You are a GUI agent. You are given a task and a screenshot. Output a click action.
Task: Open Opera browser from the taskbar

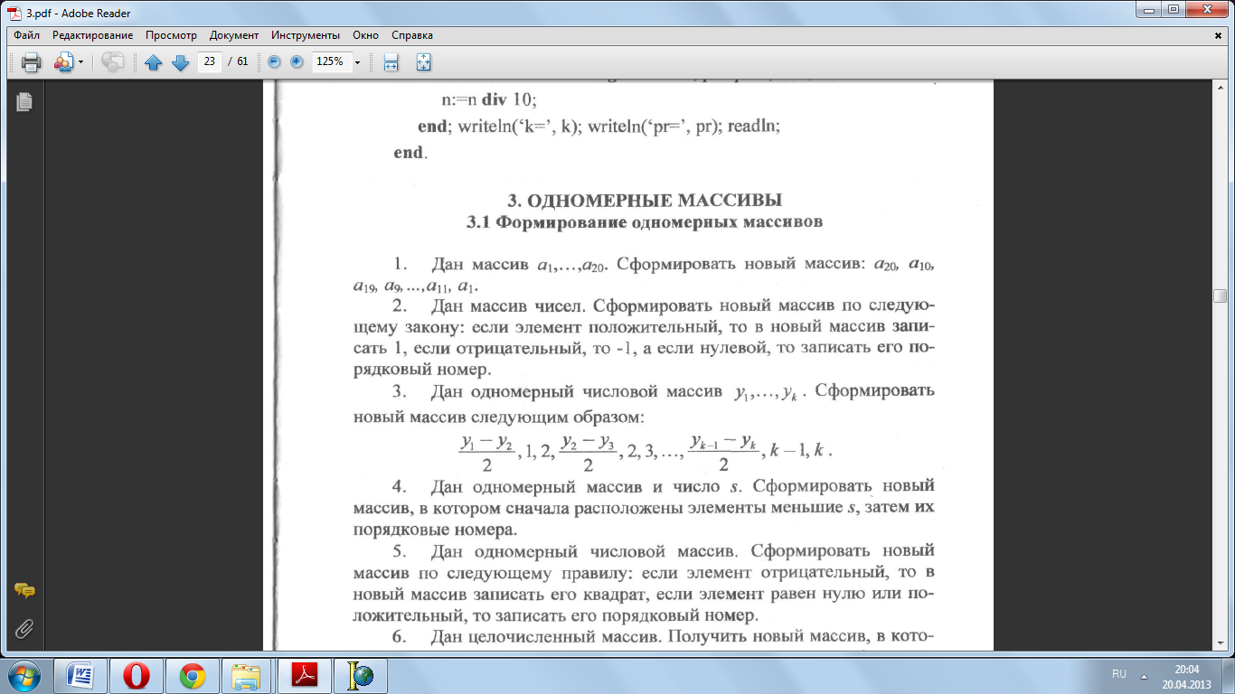point(137,676)
